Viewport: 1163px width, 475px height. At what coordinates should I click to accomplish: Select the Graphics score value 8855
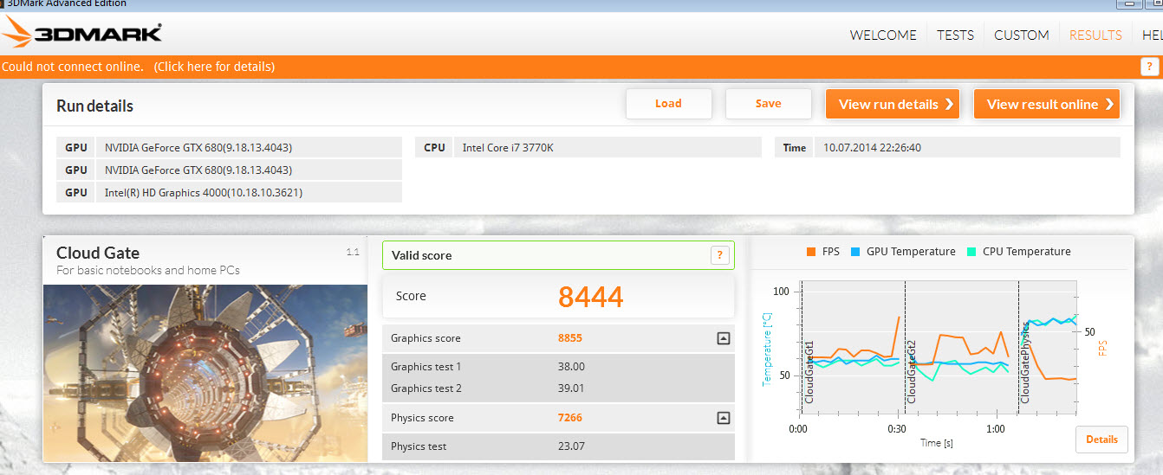click(570, 338)
